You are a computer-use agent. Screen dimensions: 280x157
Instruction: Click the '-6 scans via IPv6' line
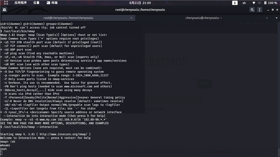32,94
